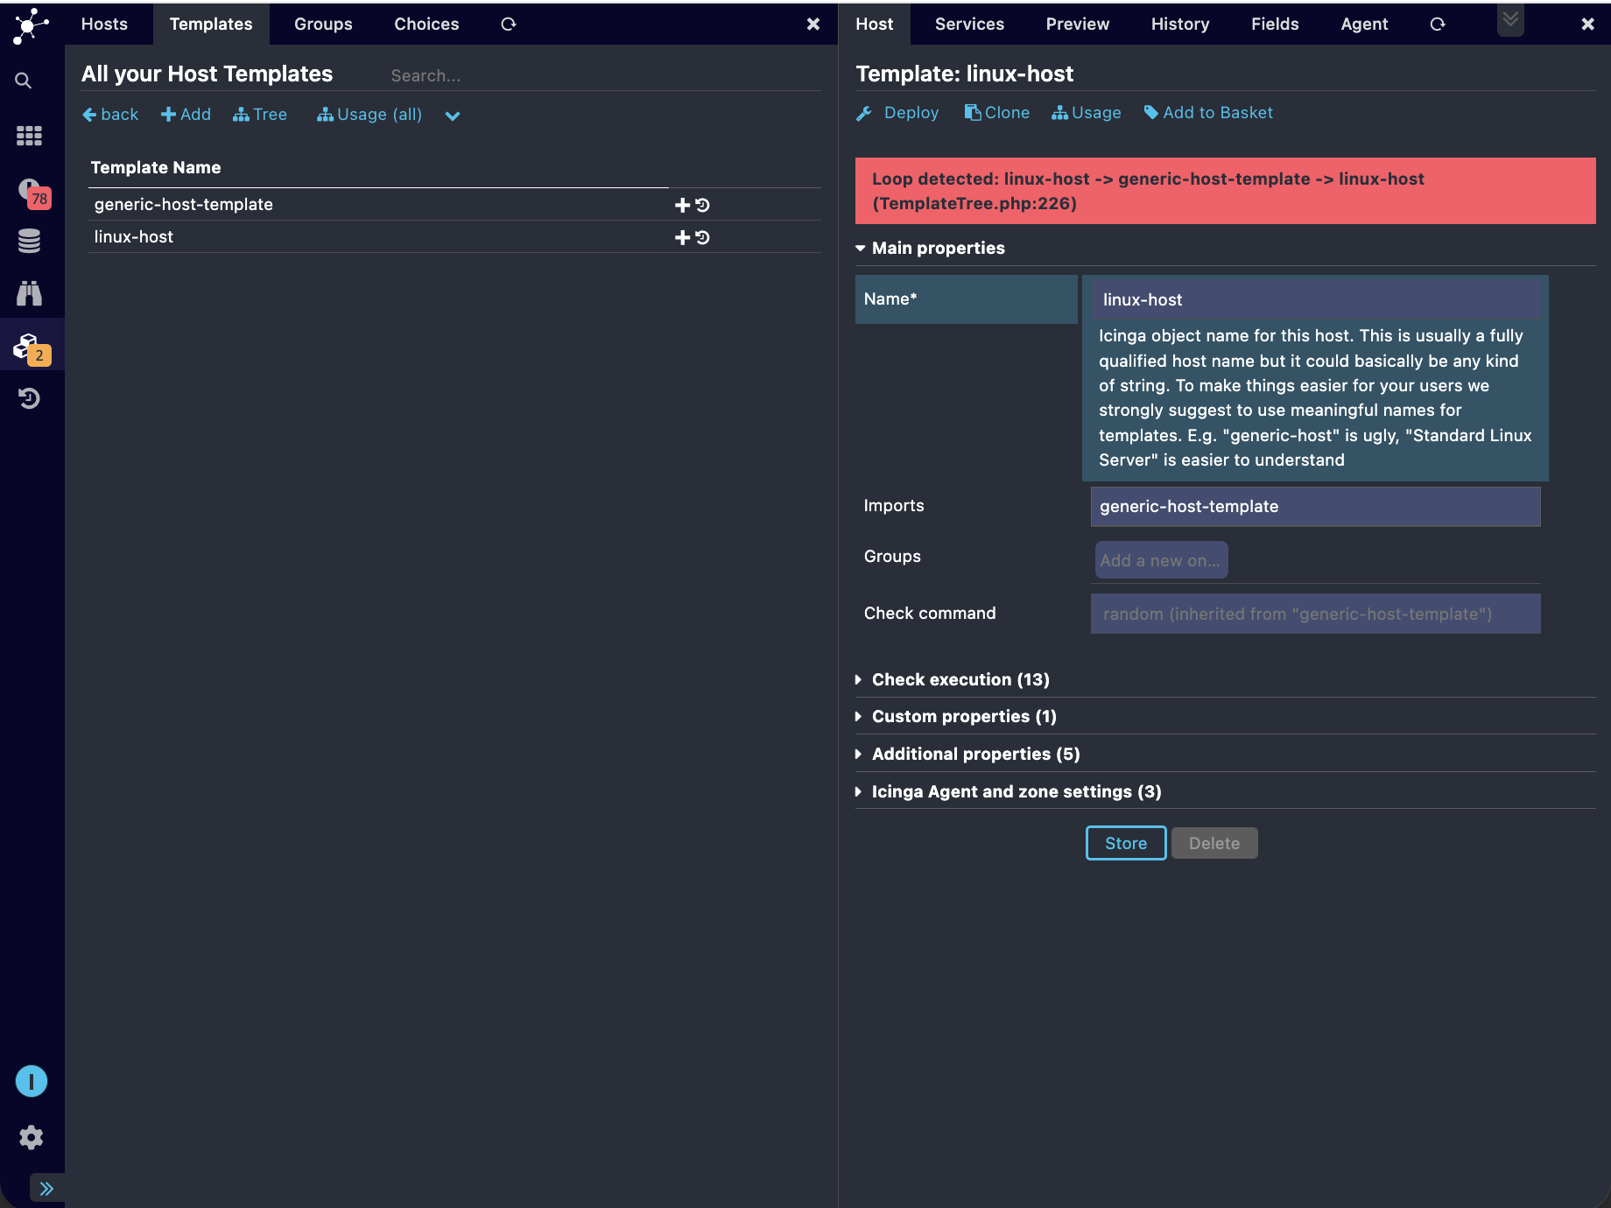Open sidebar history clock icon
This screenshot has height=1208, width=1611.
(29, 399)
